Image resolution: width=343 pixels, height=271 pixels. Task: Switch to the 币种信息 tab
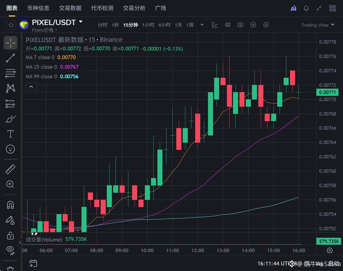(38, 8)
